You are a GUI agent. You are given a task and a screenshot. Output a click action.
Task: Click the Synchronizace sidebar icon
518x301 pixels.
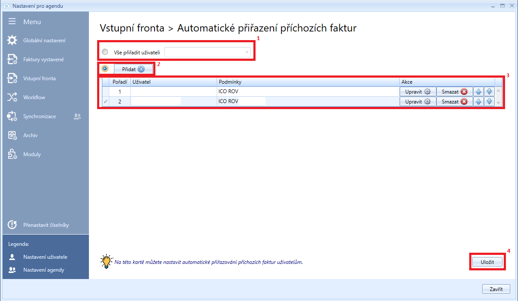coord(12,116)
